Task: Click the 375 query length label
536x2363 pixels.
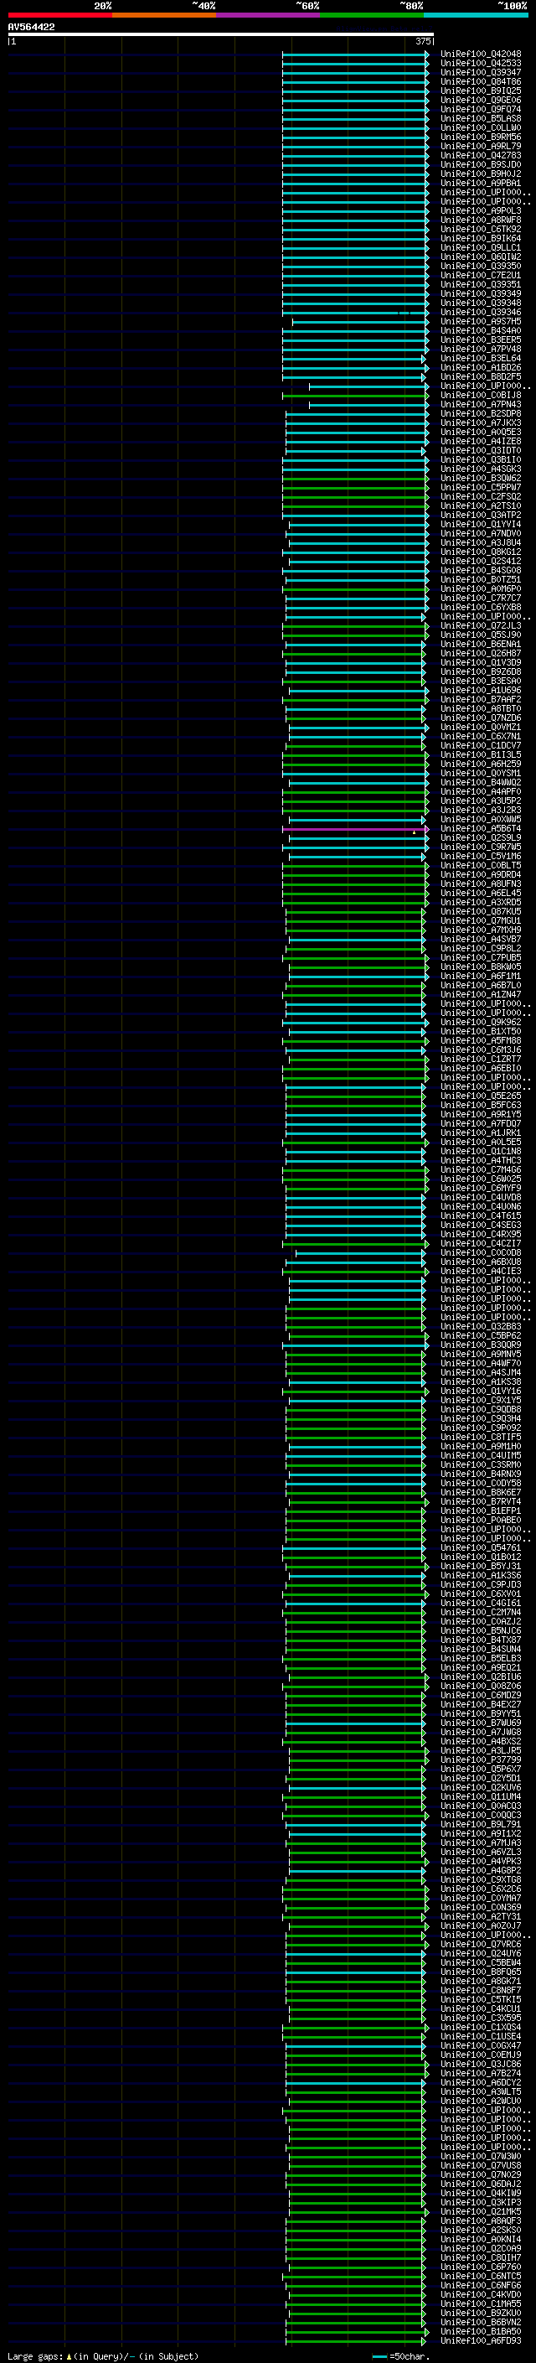Action: click(422, 41)
